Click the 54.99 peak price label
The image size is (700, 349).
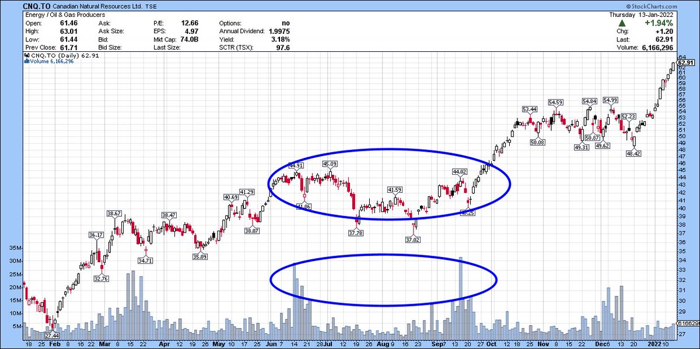click(611, 100)
